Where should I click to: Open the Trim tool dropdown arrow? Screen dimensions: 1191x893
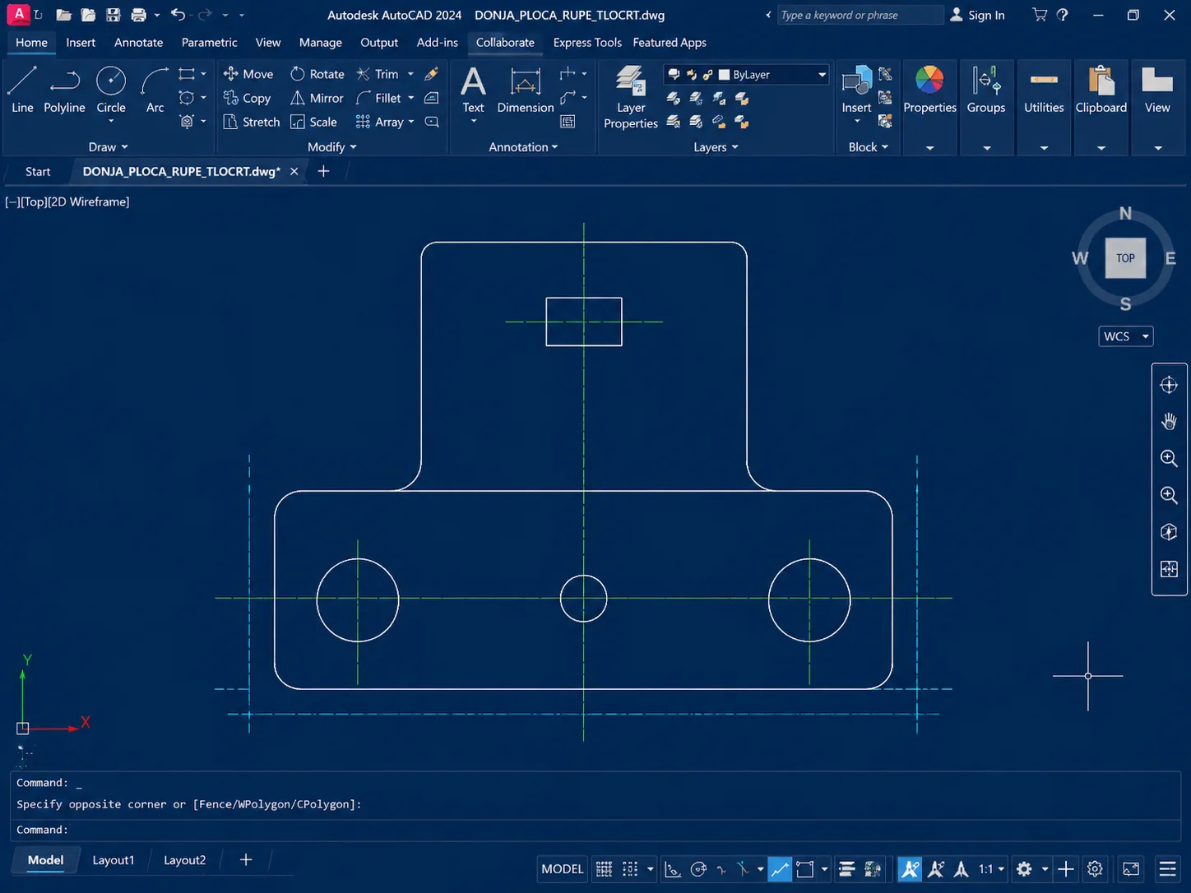pyautogui.click(x=410, y=74)
